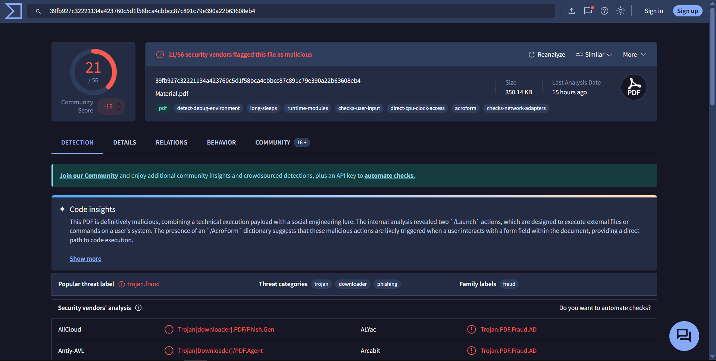Expand the More options menu
The image size is (716, 361).
634,54
